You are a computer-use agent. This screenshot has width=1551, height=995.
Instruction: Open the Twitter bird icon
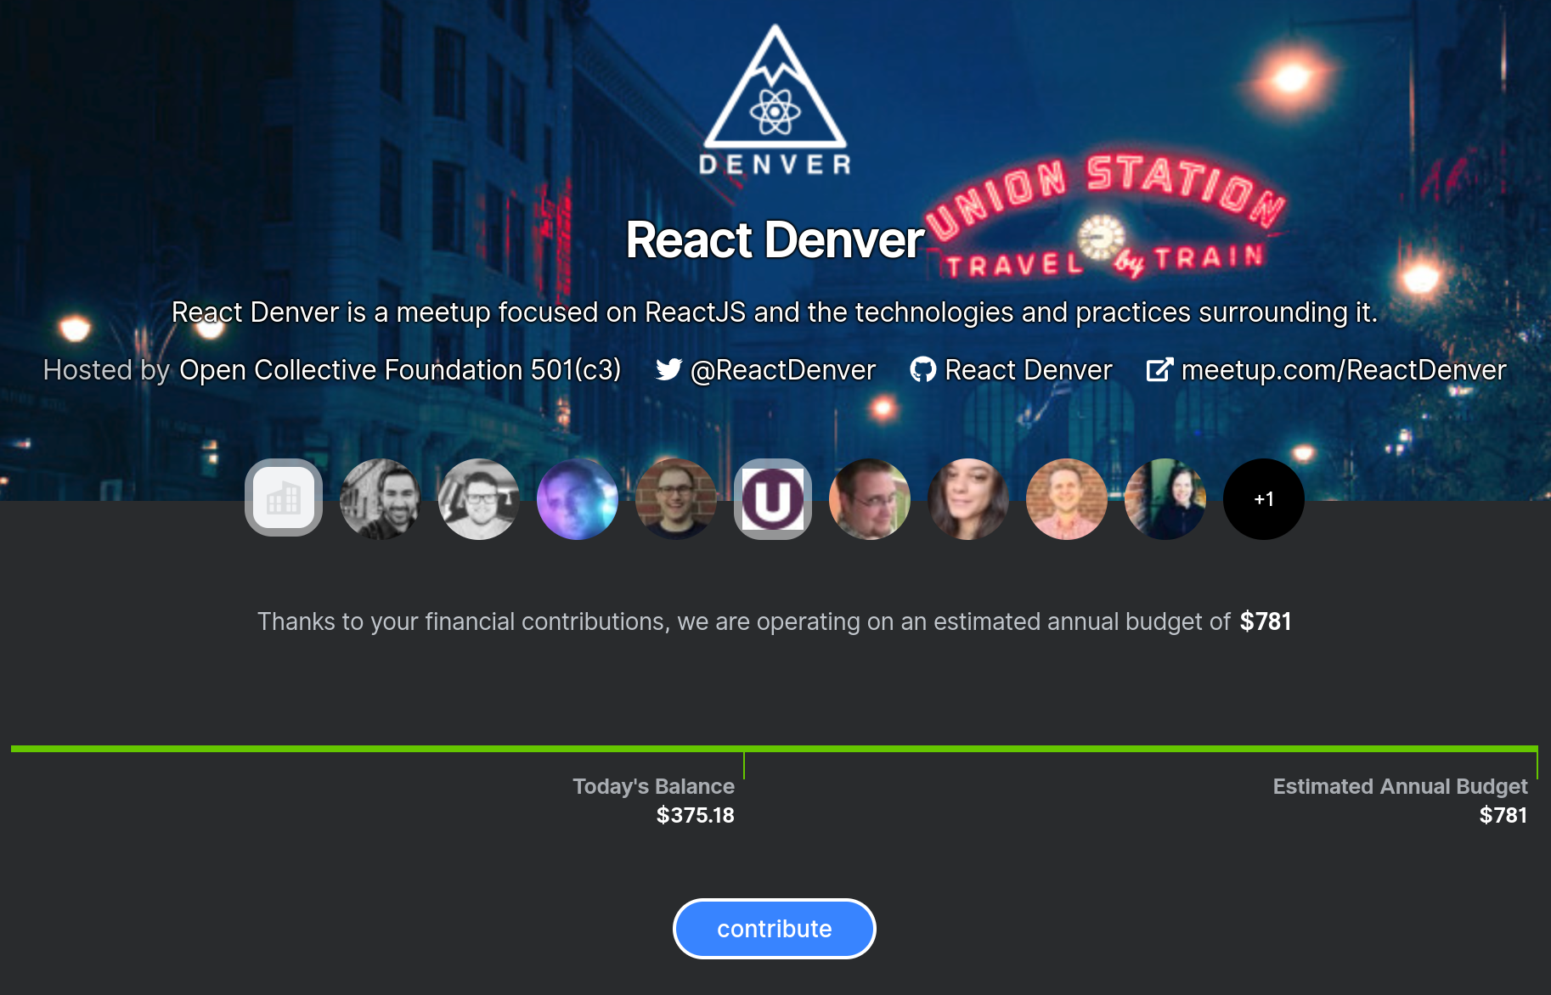[669, 369]
